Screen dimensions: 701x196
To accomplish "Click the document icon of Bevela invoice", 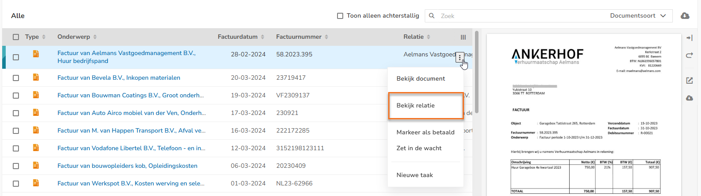I will 36,78.
